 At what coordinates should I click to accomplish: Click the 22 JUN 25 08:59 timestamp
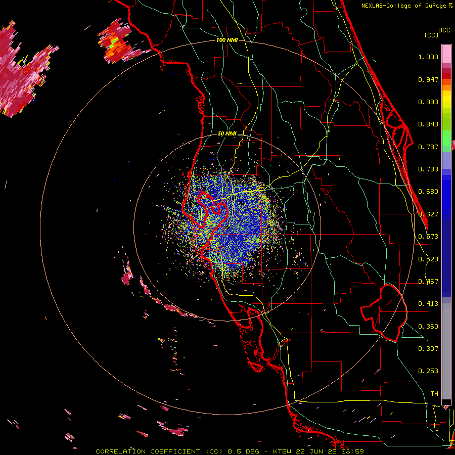coord(330,451)
